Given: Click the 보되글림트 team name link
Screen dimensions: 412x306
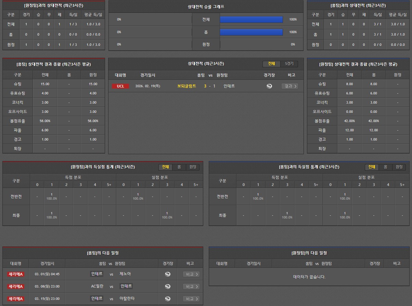Looking at the screenshot, I should (186, 86).
